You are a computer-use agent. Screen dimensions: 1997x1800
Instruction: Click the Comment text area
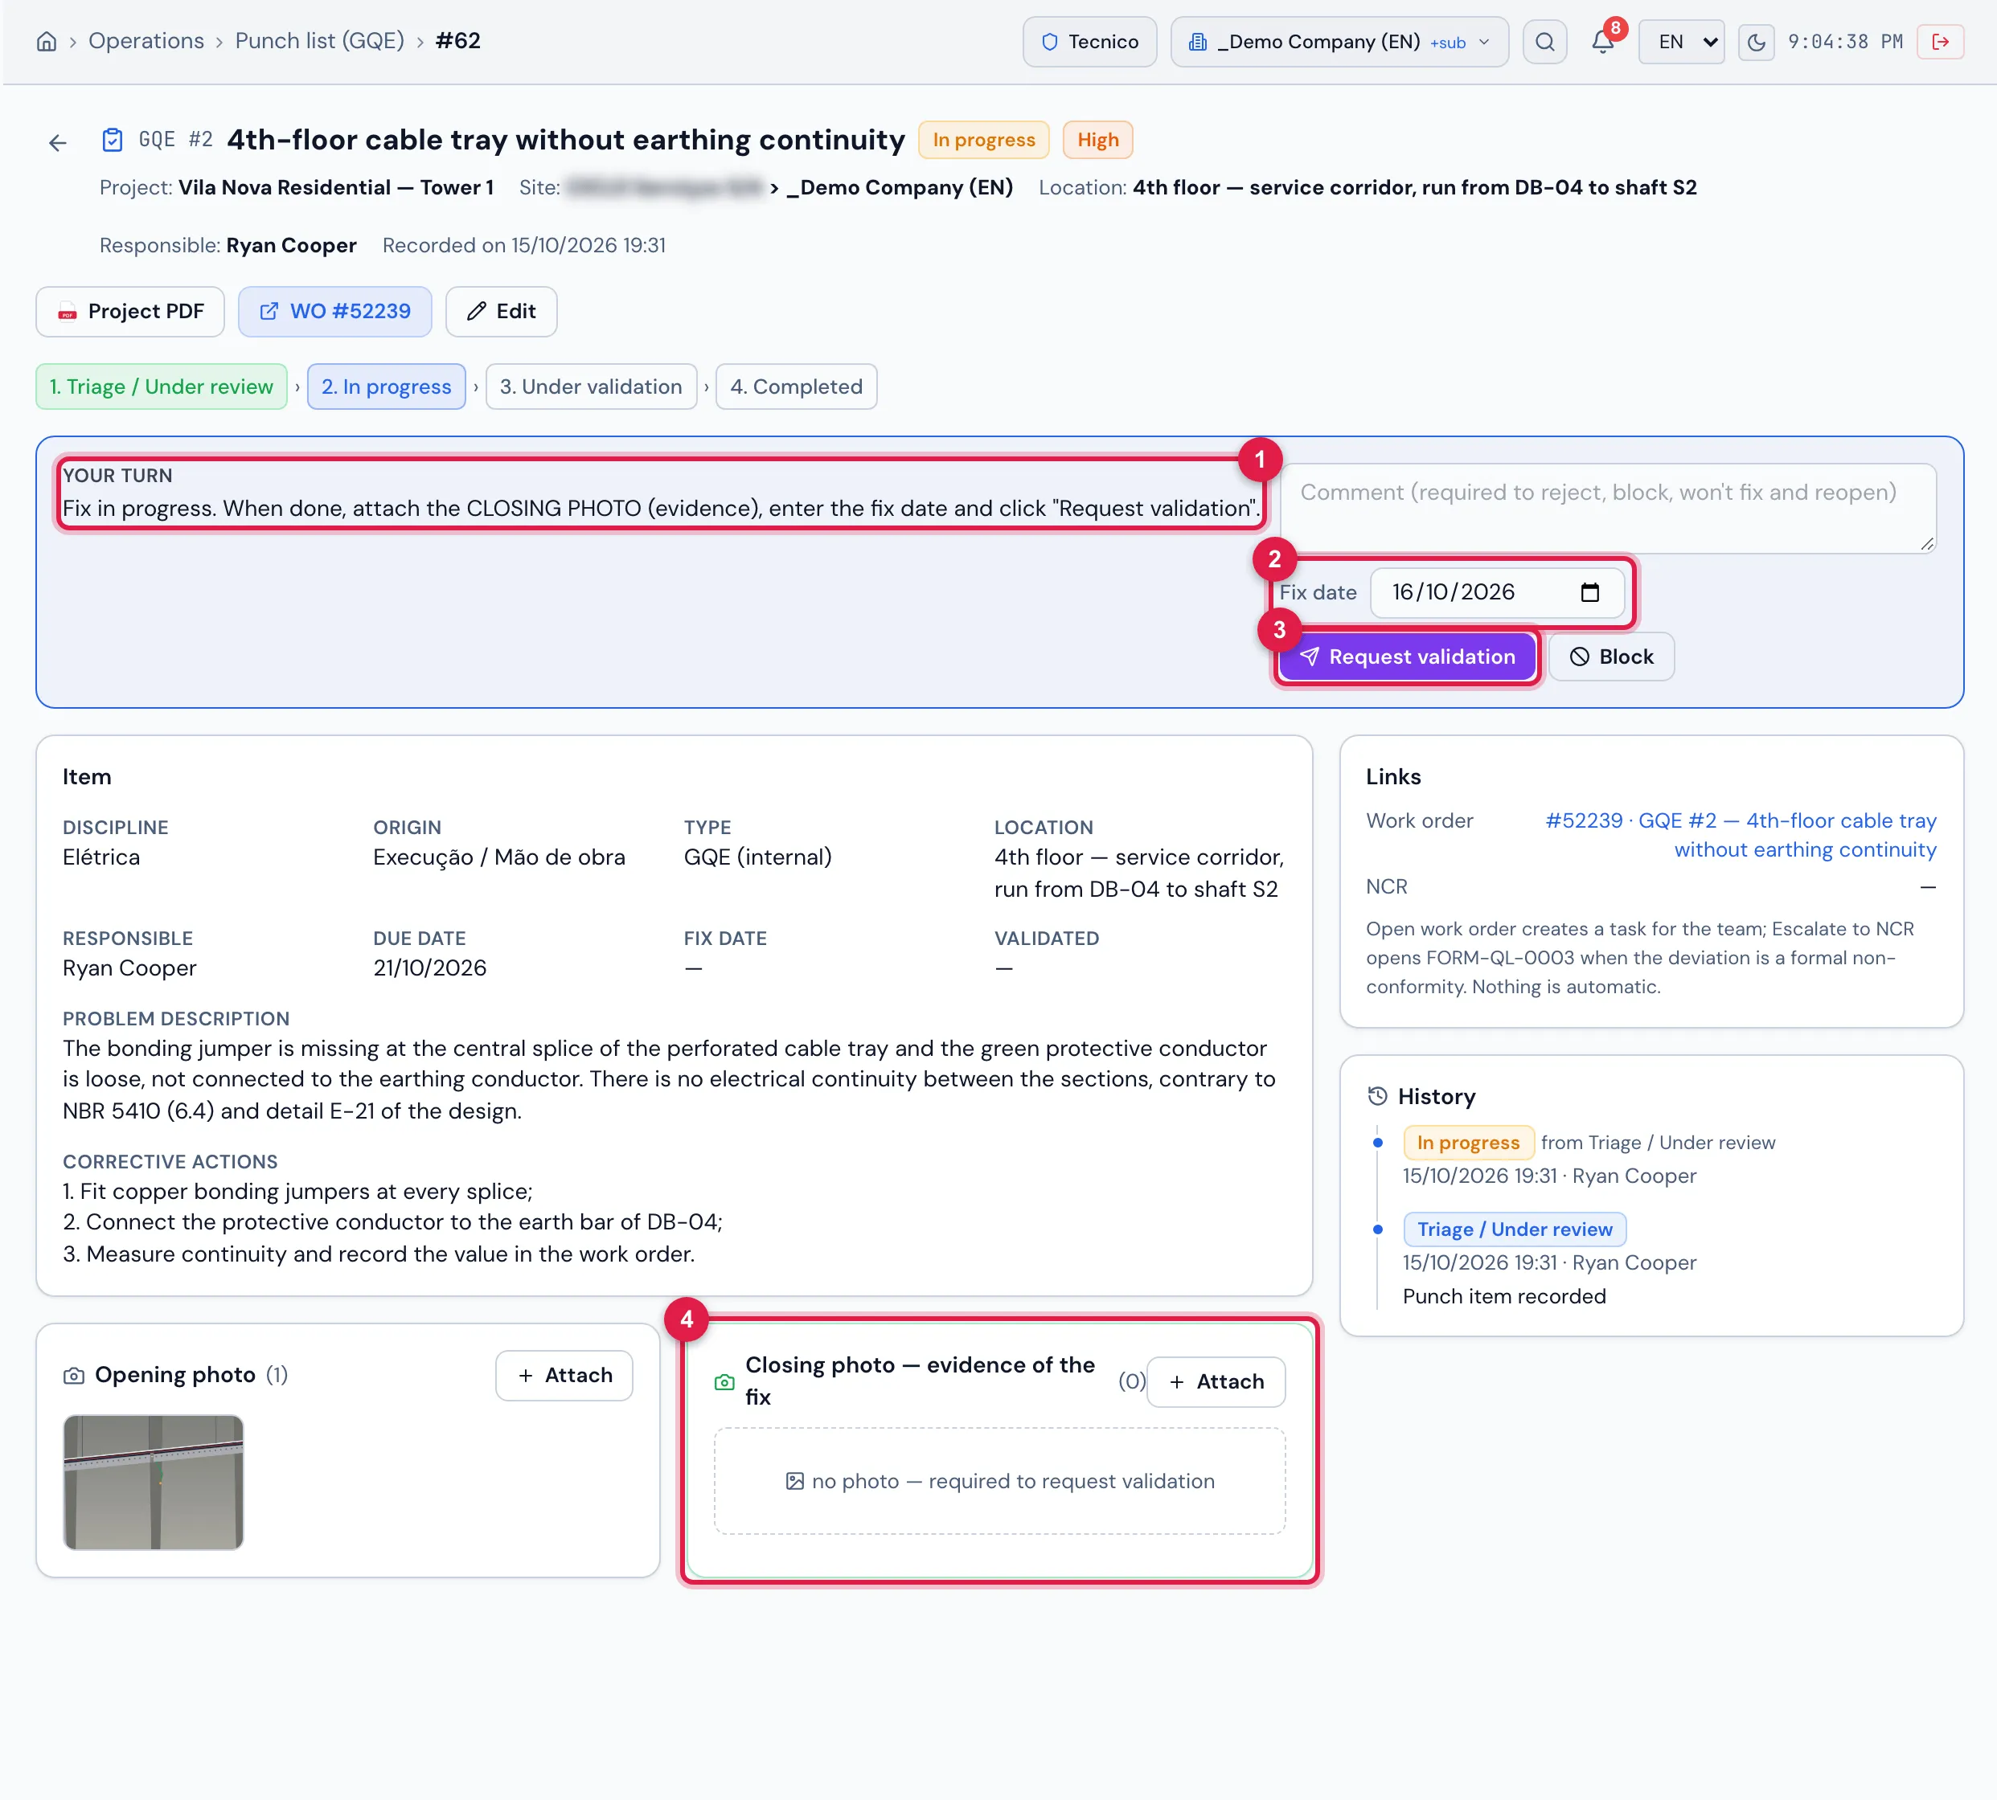(x=1608, y=509)
